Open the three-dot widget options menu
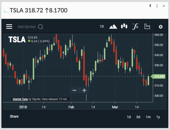The width and height of the screenshot is (170, 130). point(157,6)
